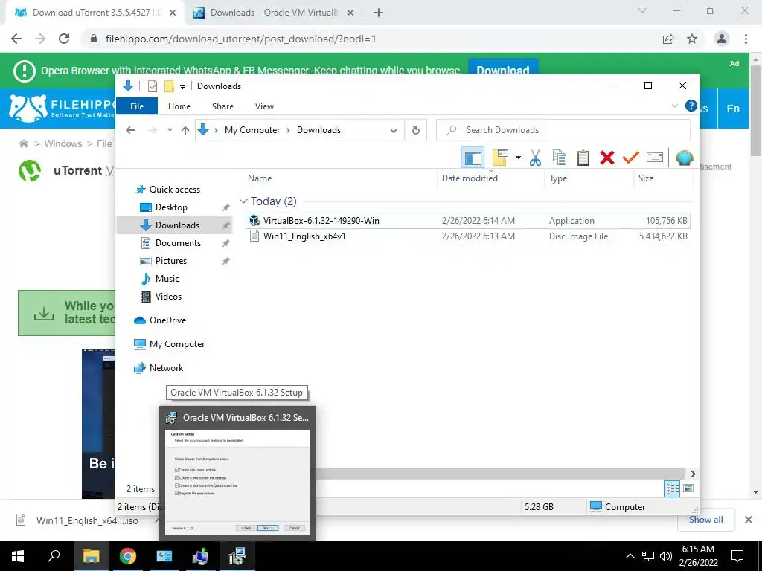762x571 pixels.
Task: Select Quick access in navigation pane
Action: pos(174,190)
